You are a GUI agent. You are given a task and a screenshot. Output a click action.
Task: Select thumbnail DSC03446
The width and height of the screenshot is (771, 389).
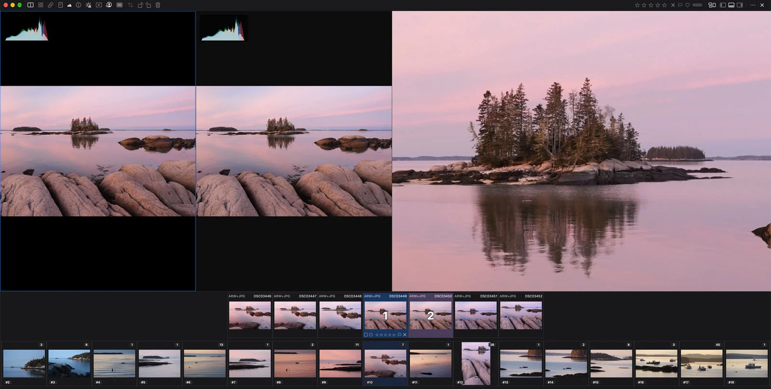(250, 315)
